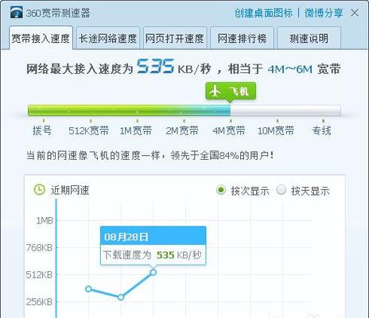Click the 1MB axis label
Viewport: 369px width, 318px height.
tap(45, 220)
